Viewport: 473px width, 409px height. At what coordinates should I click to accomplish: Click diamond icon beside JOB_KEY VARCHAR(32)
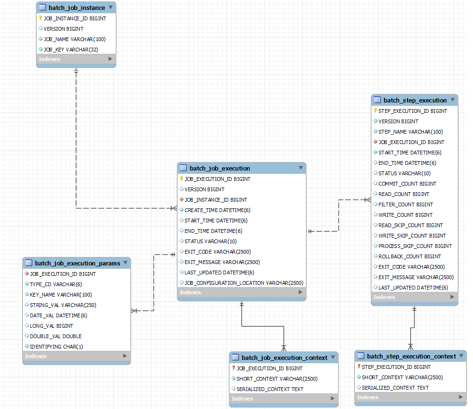40,49
